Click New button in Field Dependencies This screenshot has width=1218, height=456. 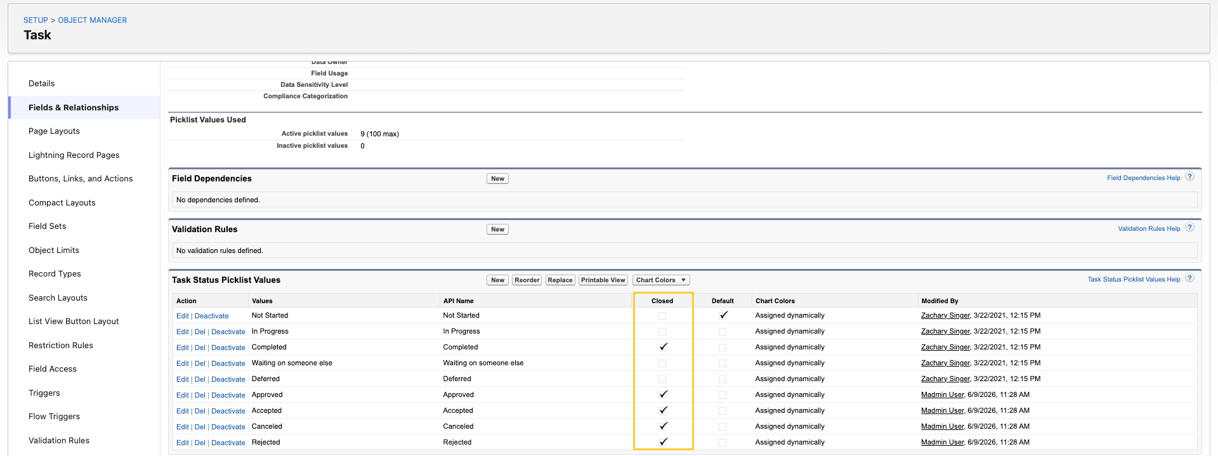point(497,179)
